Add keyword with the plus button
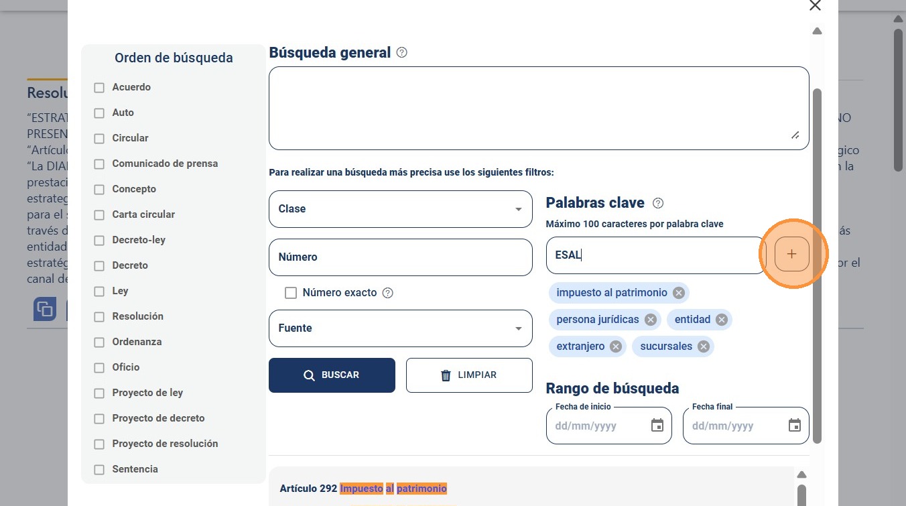The width and height of the screenshot is (906, 506). tap(791, 255)
